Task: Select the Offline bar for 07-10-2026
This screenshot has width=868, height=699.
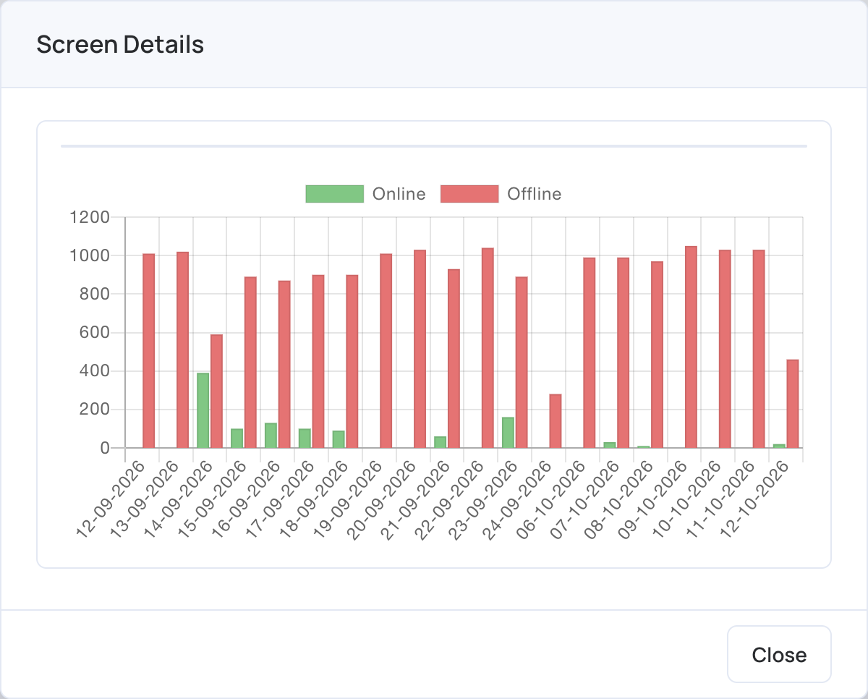Action: 624,353
